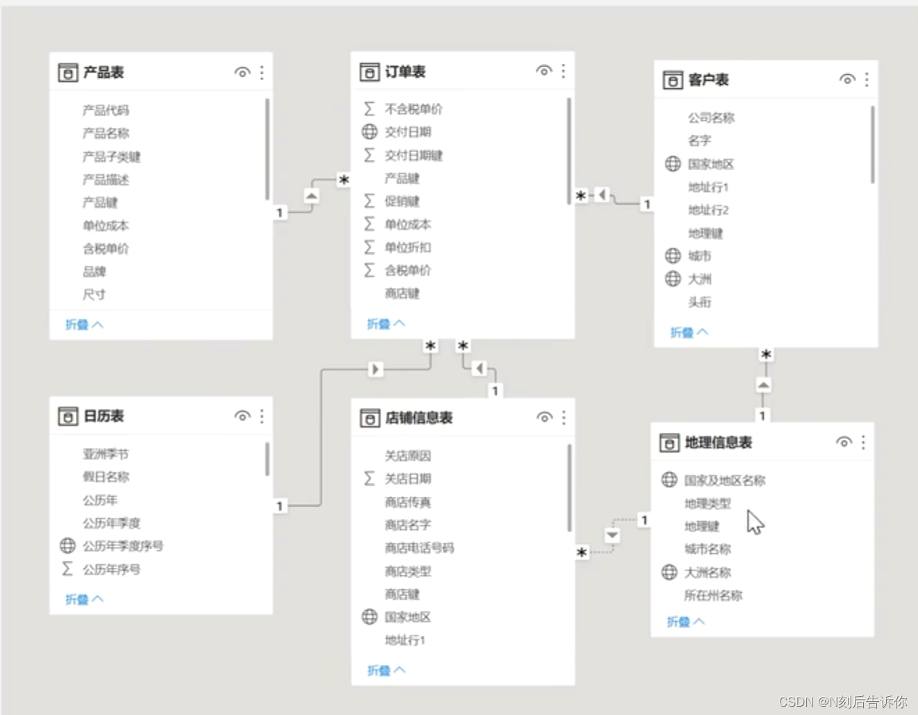Click the globe icon beside 公历年季度序号
The height and width of the screenshot is (715, 918).
[x=67, y=545]
